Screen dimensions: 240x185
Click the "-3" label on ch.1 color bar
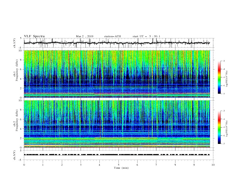(x=223, y=61)
